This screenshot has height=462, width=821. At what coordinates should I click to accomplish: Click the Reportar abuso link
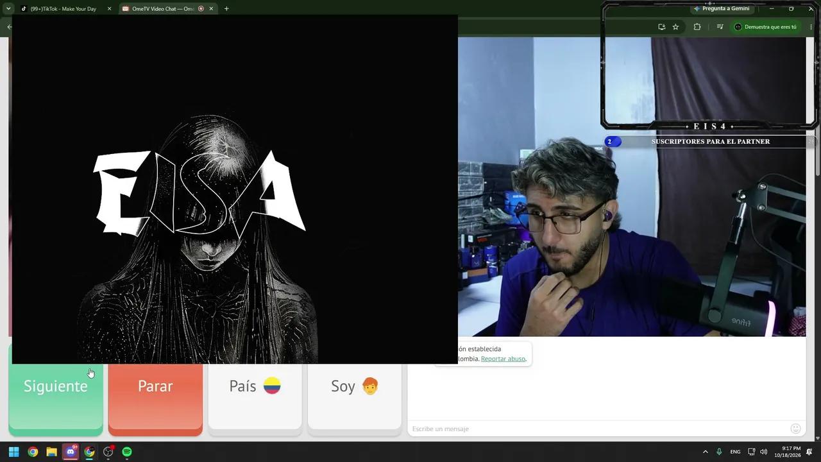[x=503, y=359]
